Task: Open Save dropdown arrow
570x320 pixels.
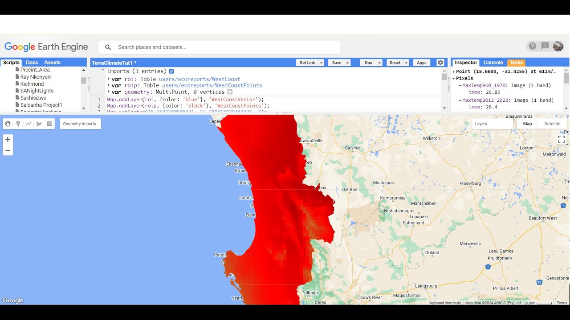Action: click(x=348, y=63)
